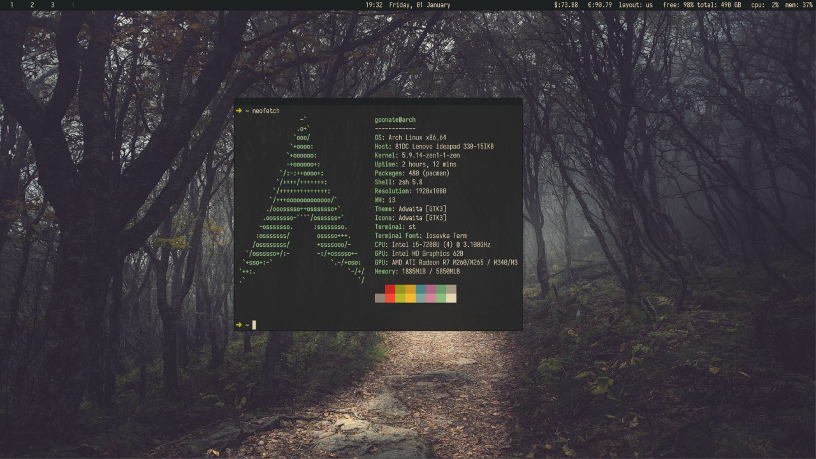Click the Host: Lenovo ideapad line
Screen dimensions: 816x459
pos(434,147)
